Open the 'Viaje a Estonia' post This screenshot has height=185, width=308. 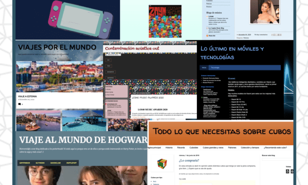(x=28, y=96)
